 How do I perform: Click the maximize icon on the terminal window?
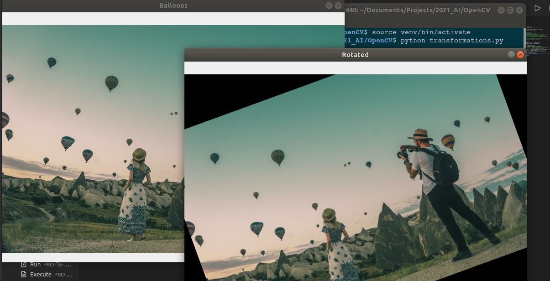click(x=510, y=9)
